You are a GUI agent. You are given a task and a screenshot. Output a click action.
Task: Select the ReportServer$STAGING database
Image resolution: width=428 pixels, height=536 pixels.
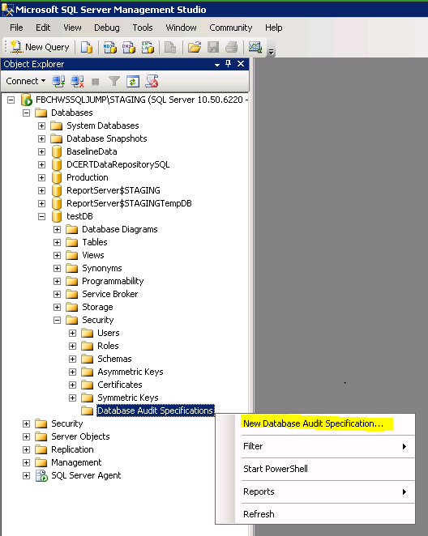pos(113,190)
